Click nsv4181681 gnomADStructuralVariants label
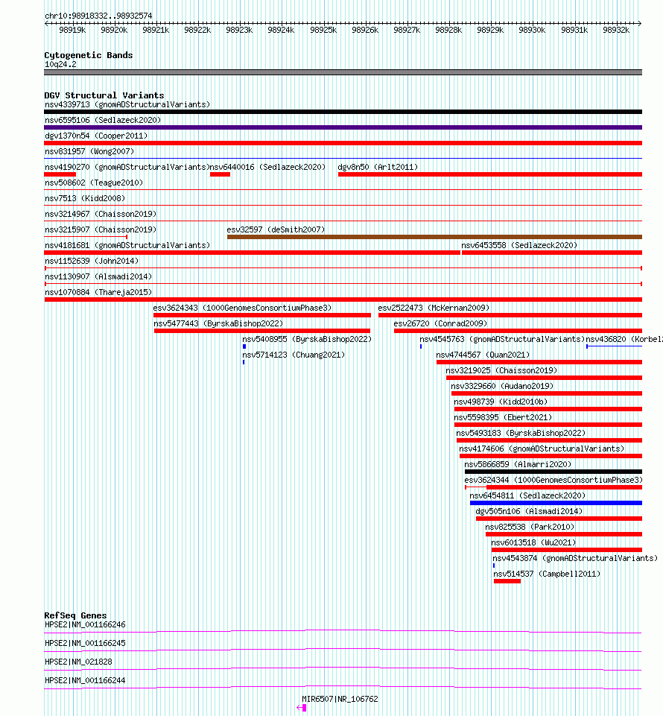 click(127, 245)
